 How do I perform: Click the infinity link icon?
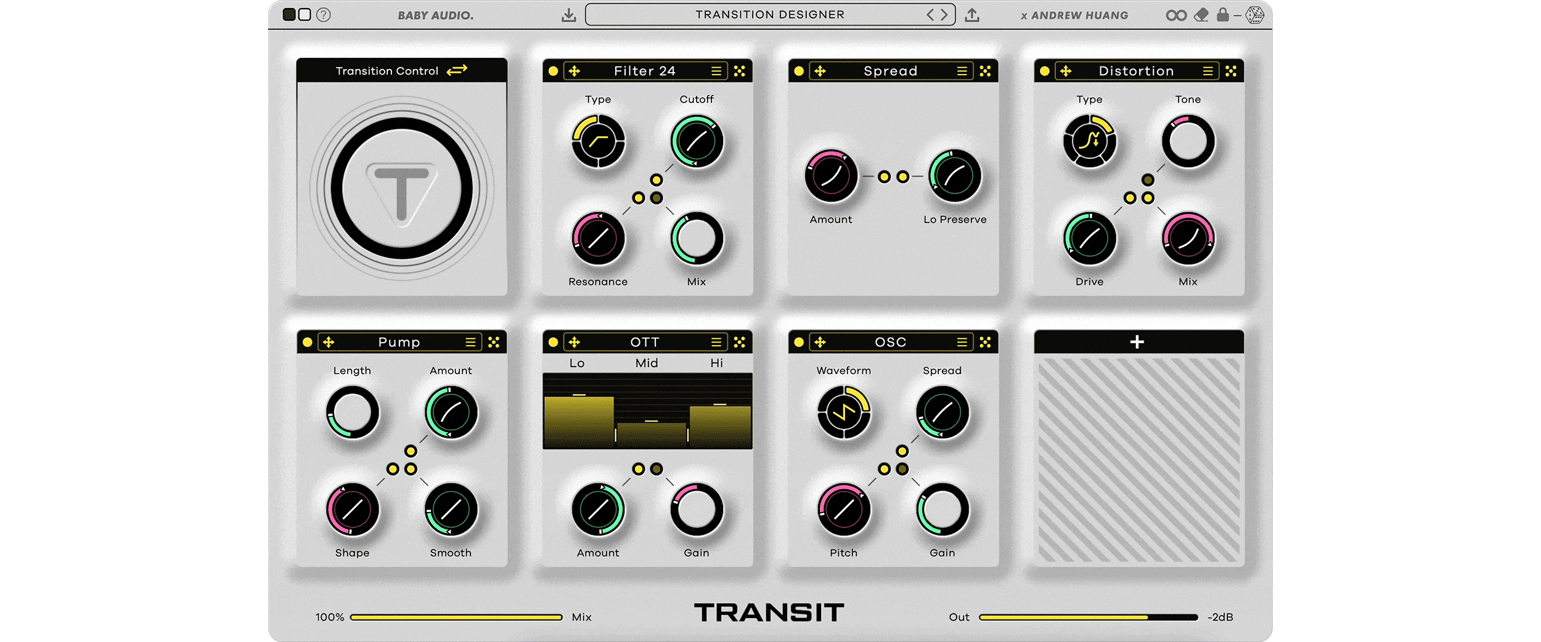coord(1175,15)
